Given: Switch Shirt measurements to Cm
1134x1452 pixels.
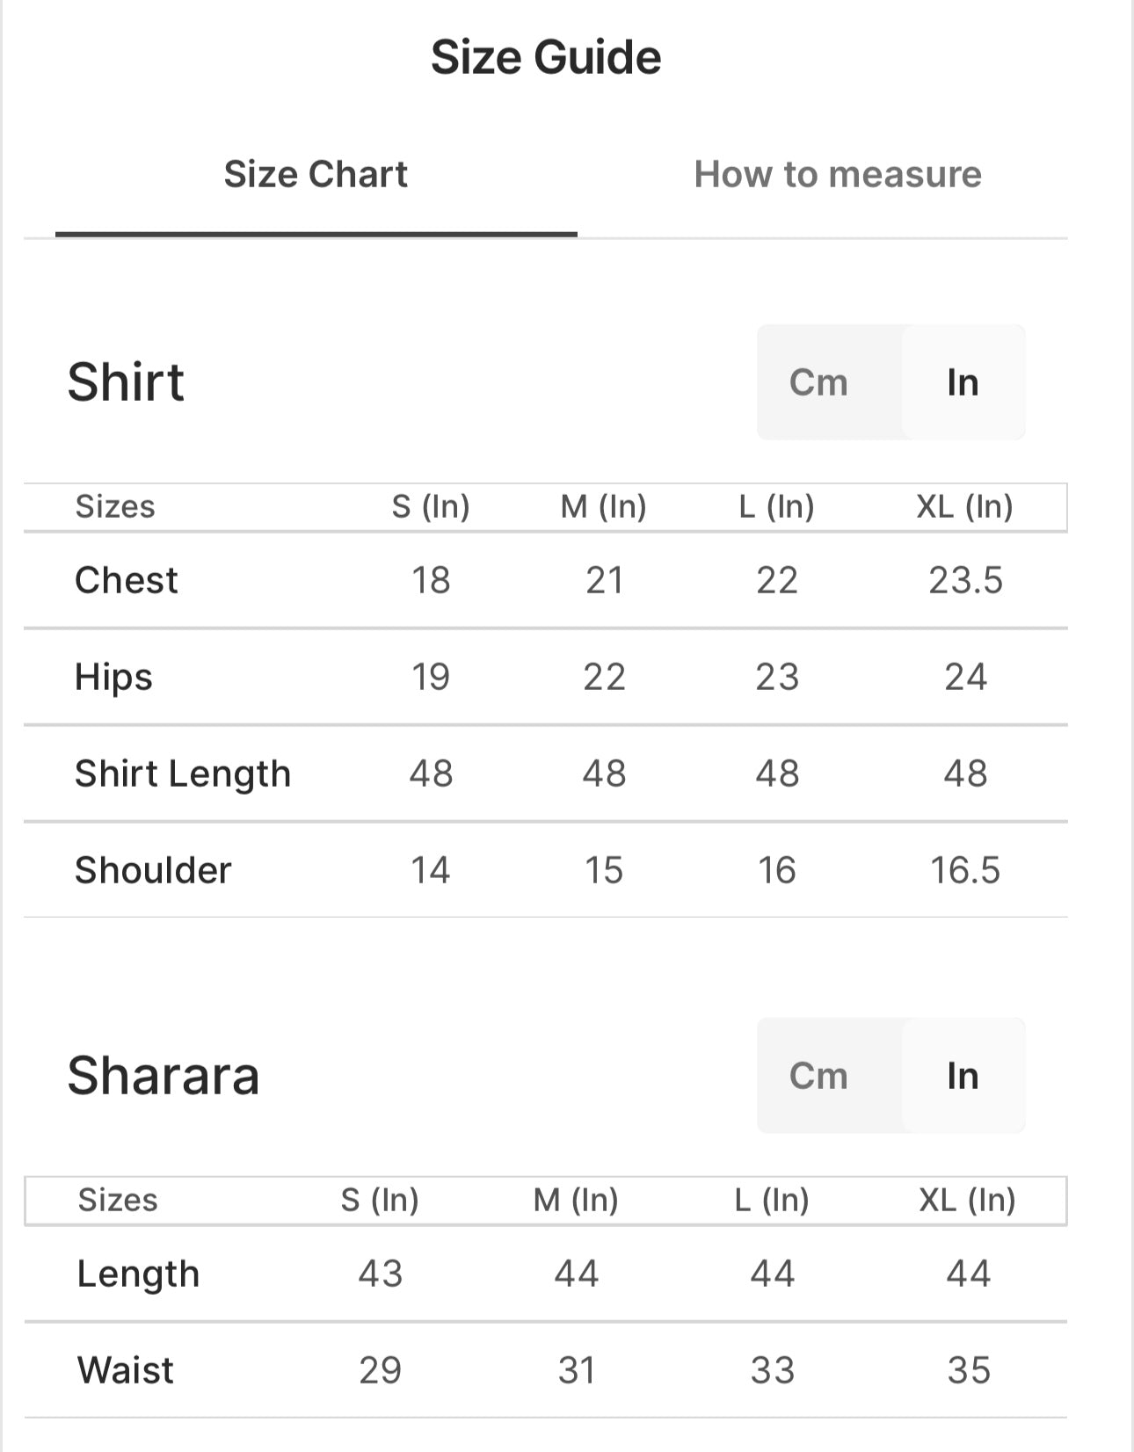Looking at the screenshot, I should [x=818, y=382].
